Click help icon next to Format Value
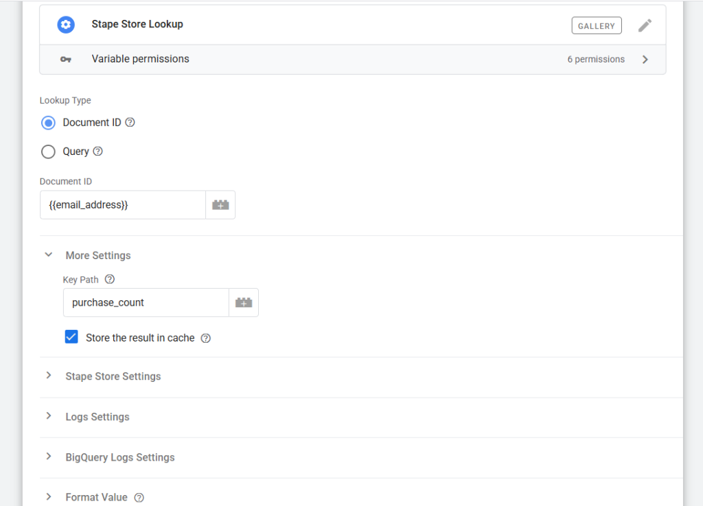This screenshot has height=506, width=703. point(139,497)
